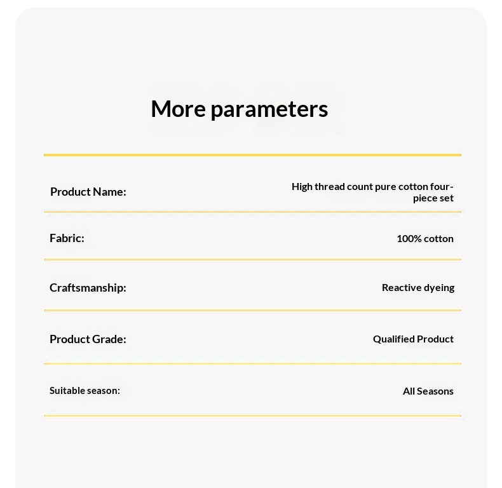Click the More parameters heading

[240, 109]
